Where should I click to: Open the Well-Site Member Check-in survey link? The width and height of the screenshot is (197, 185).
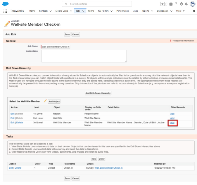[x=108, y=168]
